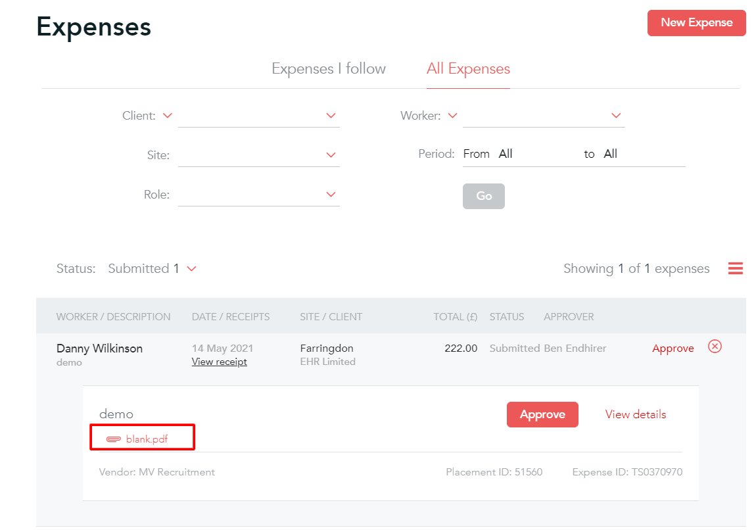Open View details for the demo expense
Image resolution: width=756 pixels, height=530 pixels.
tap(634, 414)
